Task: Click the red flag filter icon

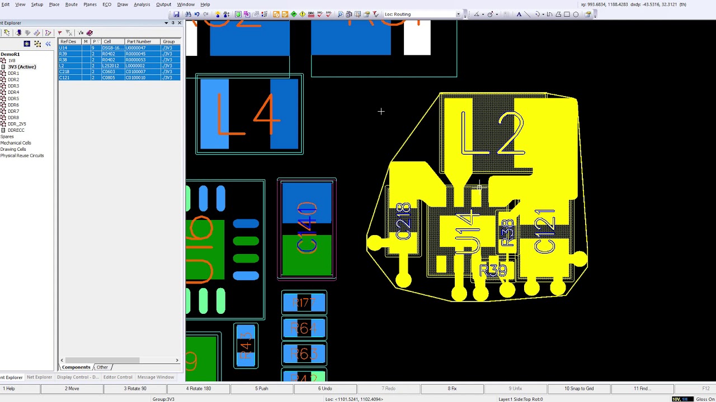Action: tap(60, 33)
